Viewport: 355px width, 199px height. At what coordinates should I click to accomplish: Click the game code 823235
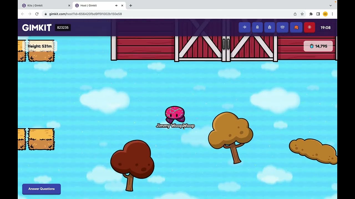coord(63,28)
